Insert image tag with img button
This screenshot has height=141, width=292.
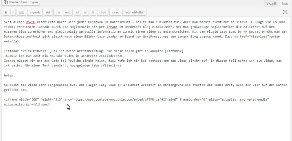coord(68,12)
